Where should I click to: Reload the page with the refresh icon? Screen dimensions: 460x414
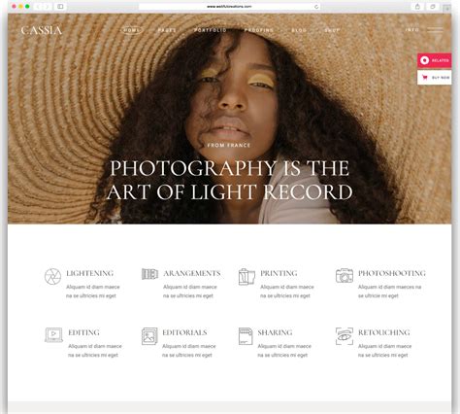point(316,7)
